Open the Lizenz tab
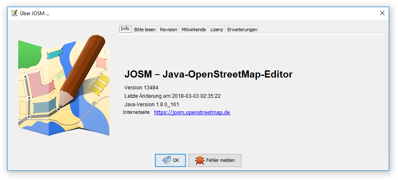 [x=216, y=30]
